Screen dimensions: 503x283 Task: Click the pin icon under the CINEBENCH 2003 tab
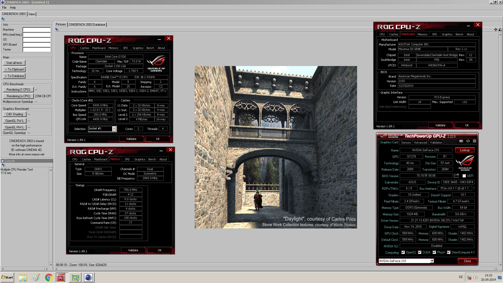3,19
